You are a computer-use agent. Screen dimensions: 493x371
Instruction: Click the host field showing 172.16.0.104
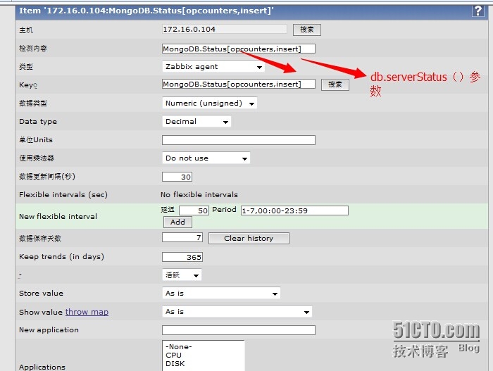[225, 30]
